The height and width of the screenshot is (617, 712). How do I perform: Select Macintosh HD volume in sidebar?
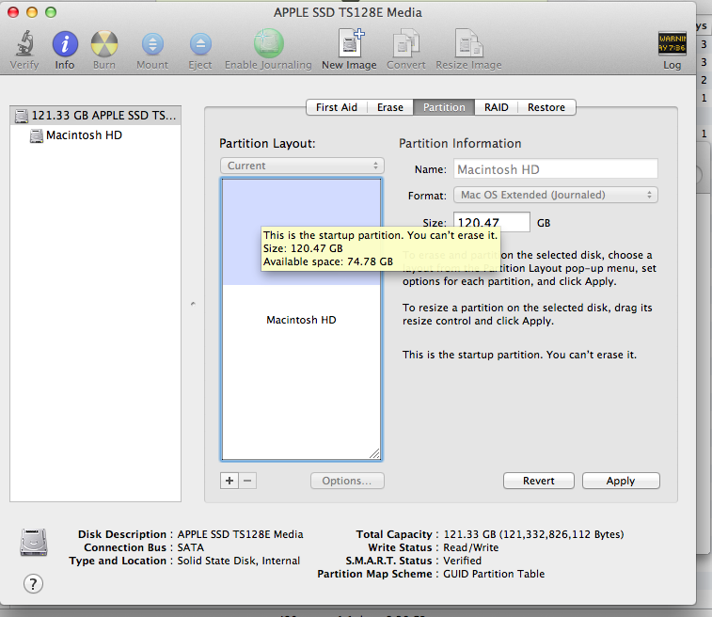[x=84, y=135]
